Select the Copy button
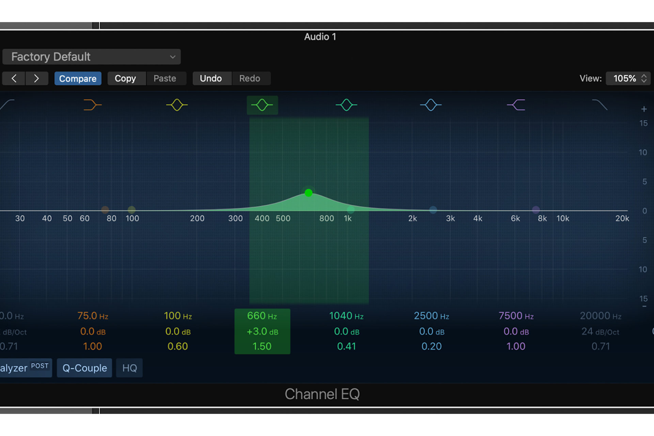Image resolution: width=654 pixels, height=436 pixels. 124,78
